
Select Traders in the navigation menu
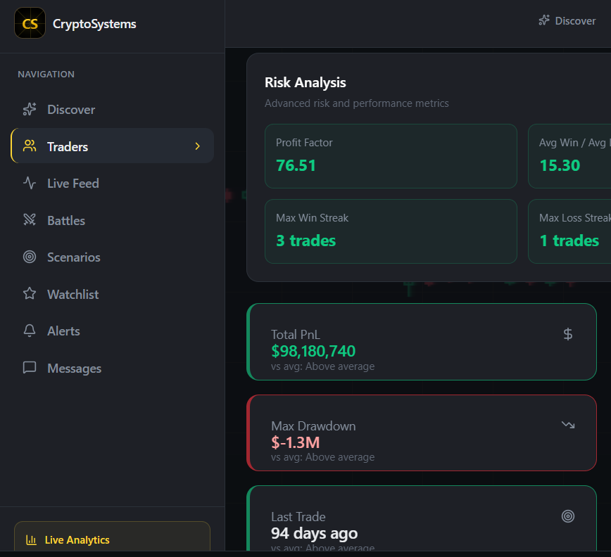coord(68,146)
